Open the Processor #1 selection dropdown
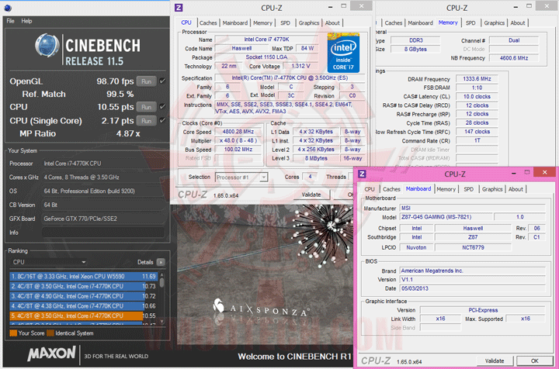559x369 pixels. click(x=241, y=178)
